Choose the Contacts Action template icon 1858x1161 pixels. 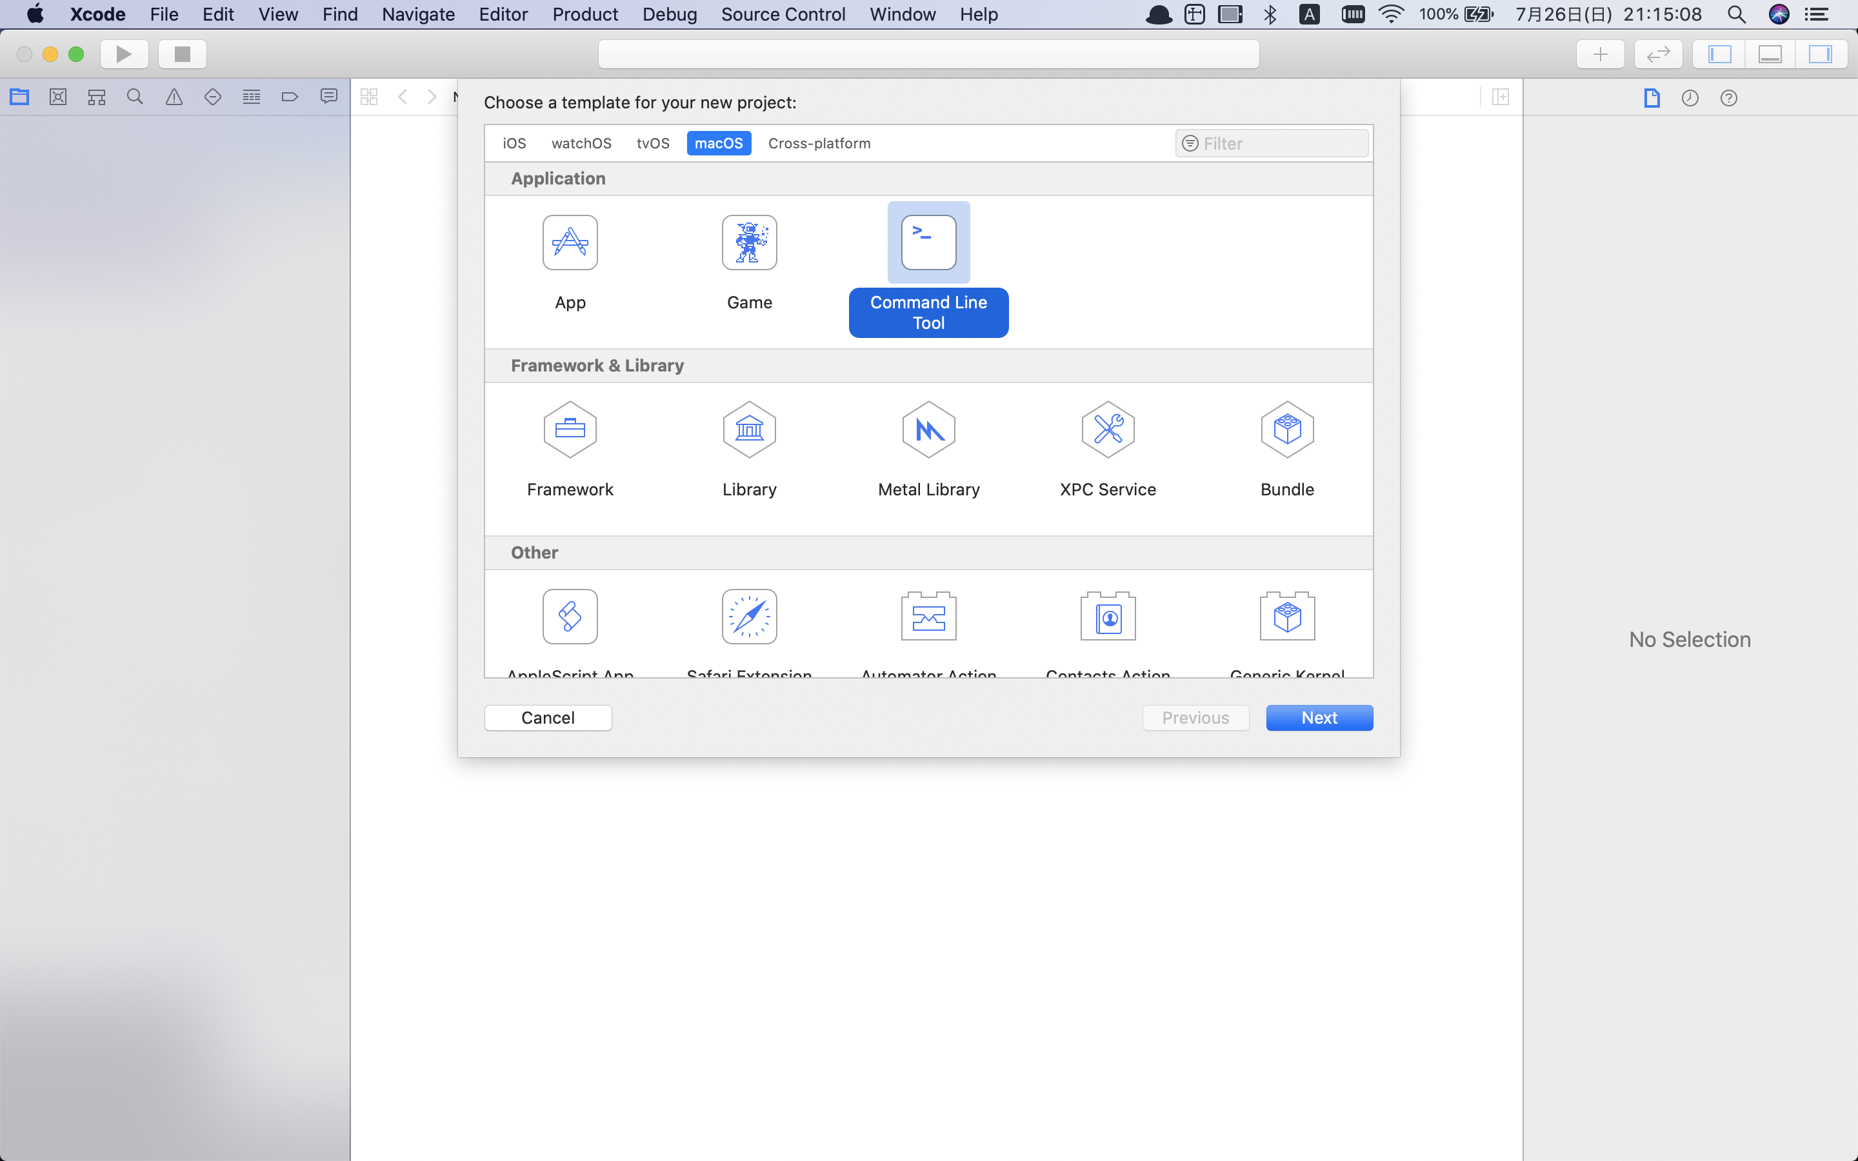click(1108, 617)
